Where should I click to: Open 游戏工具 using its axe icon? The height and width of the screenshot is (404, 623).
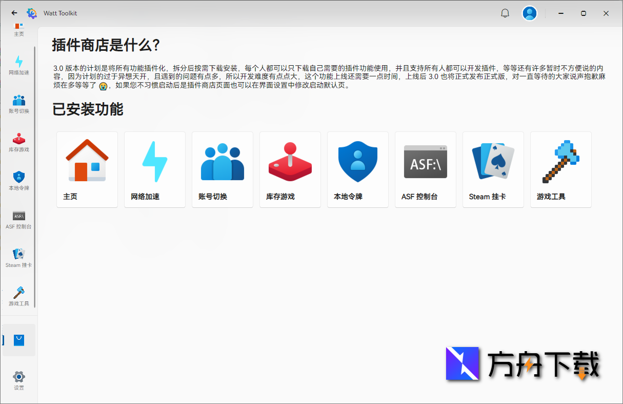tap(19, 294)
